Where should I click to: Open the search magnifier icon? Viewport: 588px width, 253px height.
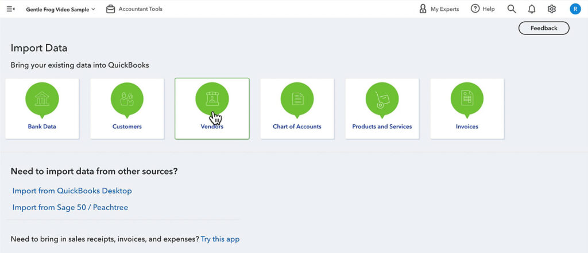512,9
